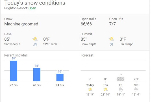152x102 pixels.
Task: Click the Open lifts 7/7 value
Action: 112,24
